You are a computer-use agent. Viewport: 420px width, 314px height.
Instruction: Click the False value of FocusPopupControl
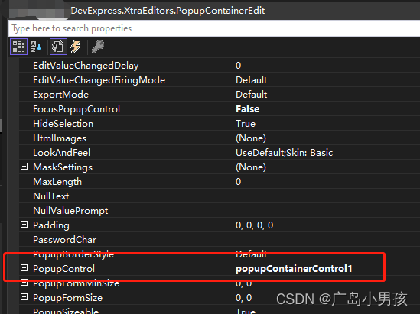pos(247,109)
